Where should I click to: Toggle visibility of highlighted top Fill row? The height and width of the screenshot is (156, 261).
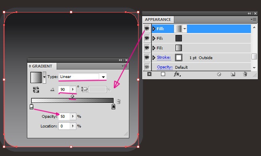147,29
